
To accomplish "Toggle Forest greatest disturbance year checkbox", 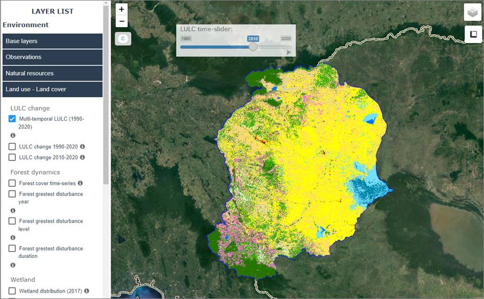I will 12,194.
